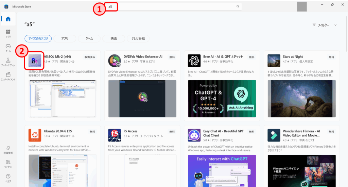Click the search magnifier icon
This screenshot has width=348, height=187.
[238, 6]
